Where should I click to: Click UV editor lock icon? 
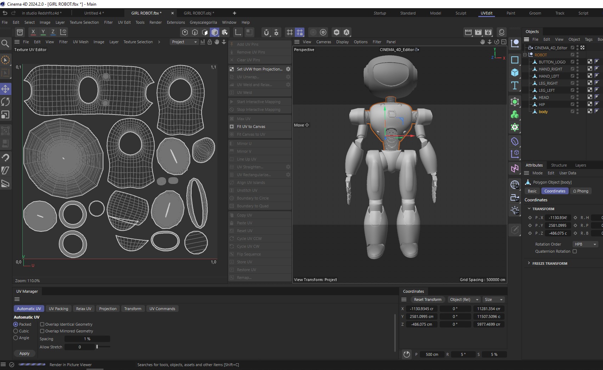coord(210,42)
